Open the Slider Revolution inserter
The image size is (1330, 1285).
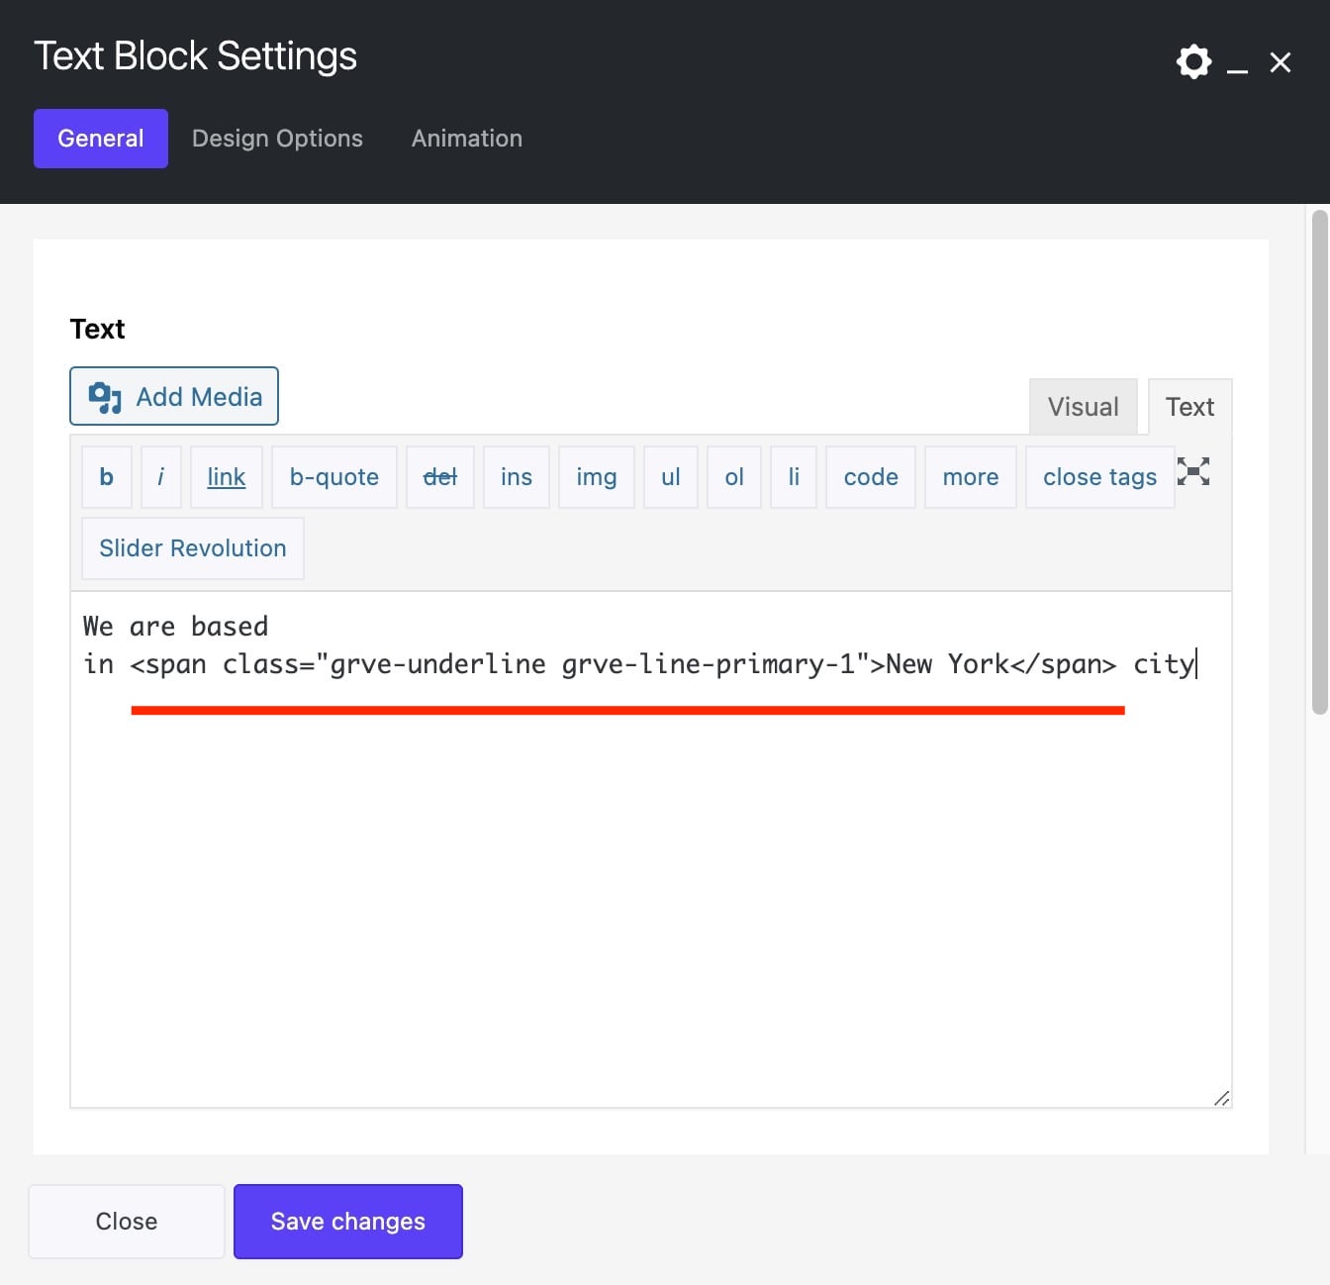point(192,547)
